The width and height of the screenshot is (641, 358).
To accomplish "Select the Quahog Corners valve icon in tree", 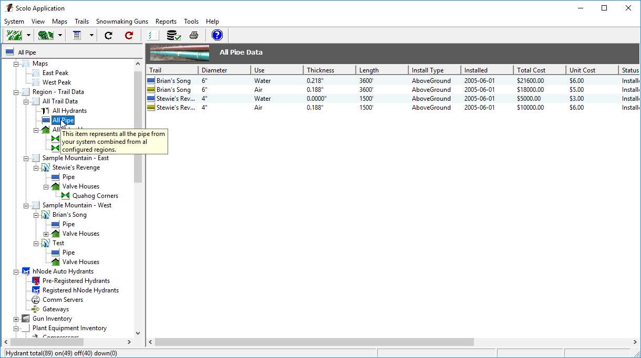I will click(x=66, y=196).
